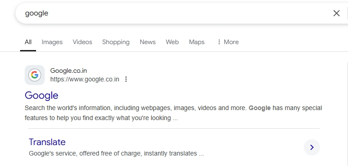Open the Maps tab
This screenshot has width=348, height=166.
(x=197, y=42)
